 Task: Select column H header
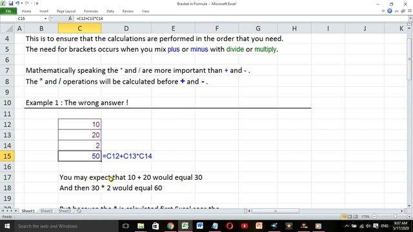coord(294,28)
